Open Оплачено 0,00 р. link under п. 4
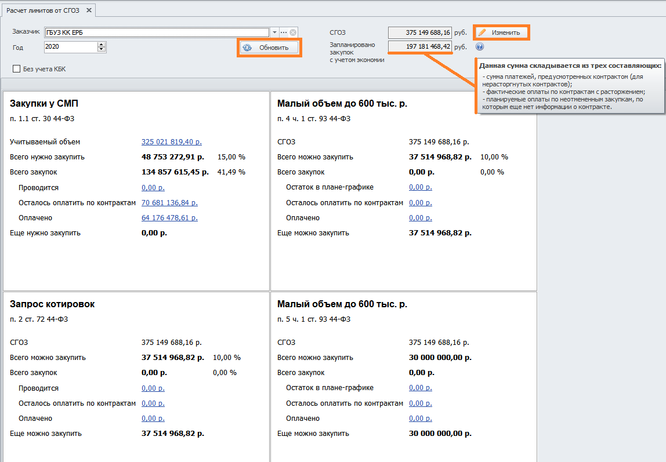 pyautogui.click(x=421, y=217)
